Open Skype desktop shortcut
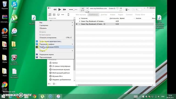 pyautogui.click(x=14, y=5)
